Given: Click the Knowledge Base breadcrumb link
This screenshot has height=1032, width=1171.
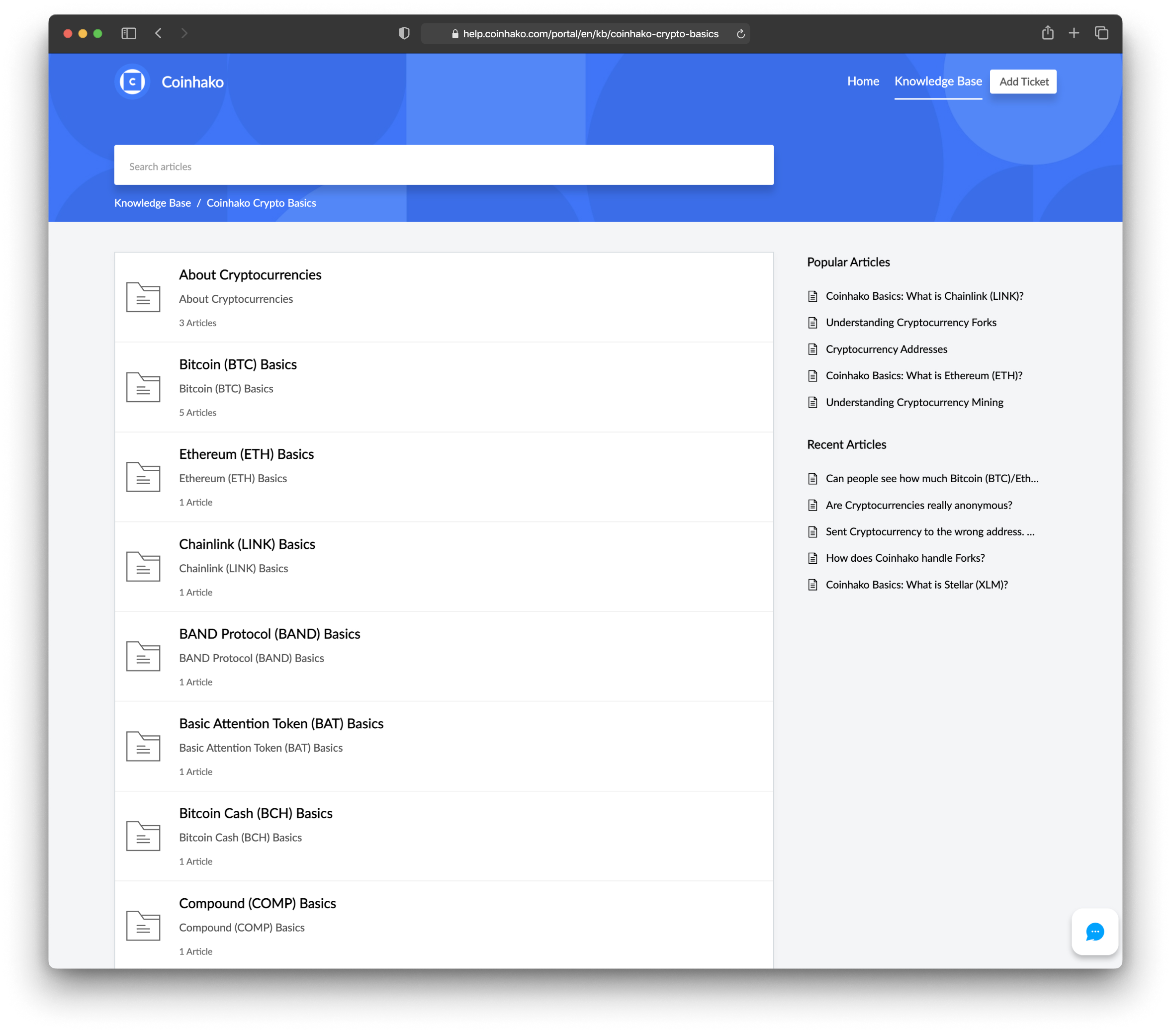Looking at the screenshot, I should click(152, 203).
